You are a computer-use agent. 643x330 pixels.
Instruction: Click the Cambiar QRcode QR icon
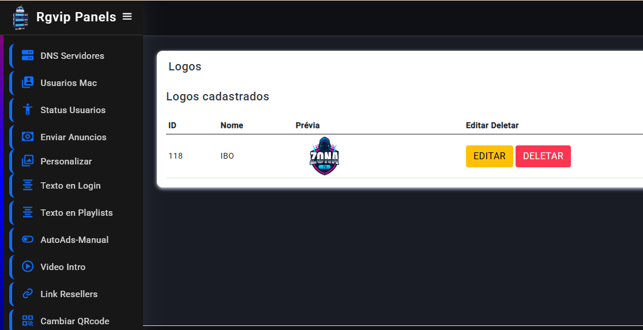(28, 321)
